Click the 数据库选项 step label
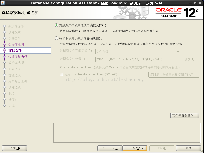The image size is (204, 153). pos(16,63)
